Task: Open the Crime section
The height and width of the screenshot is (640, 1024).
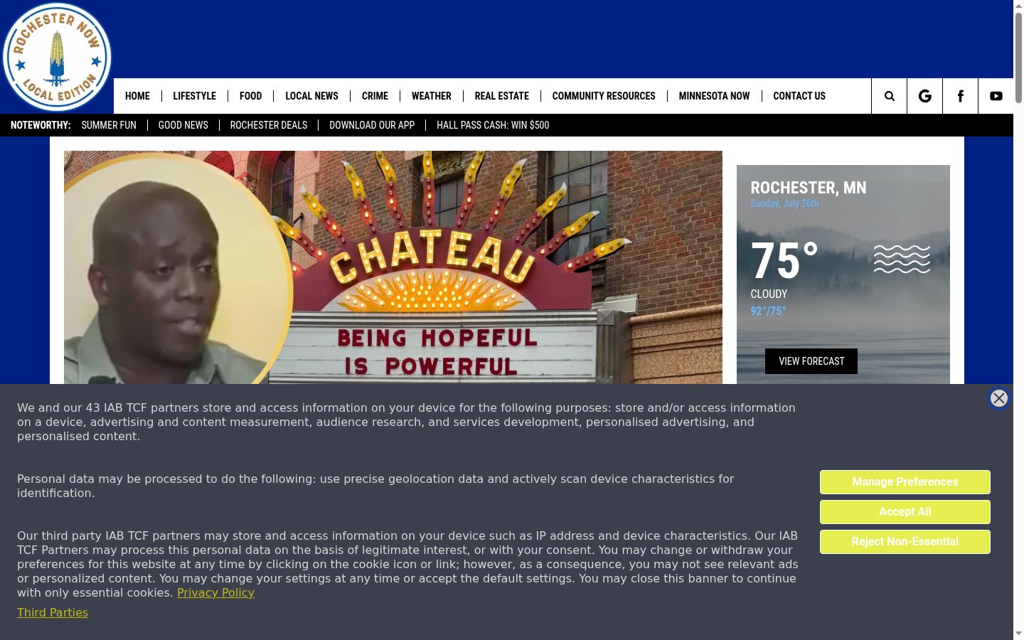Action: coord(375,96)
